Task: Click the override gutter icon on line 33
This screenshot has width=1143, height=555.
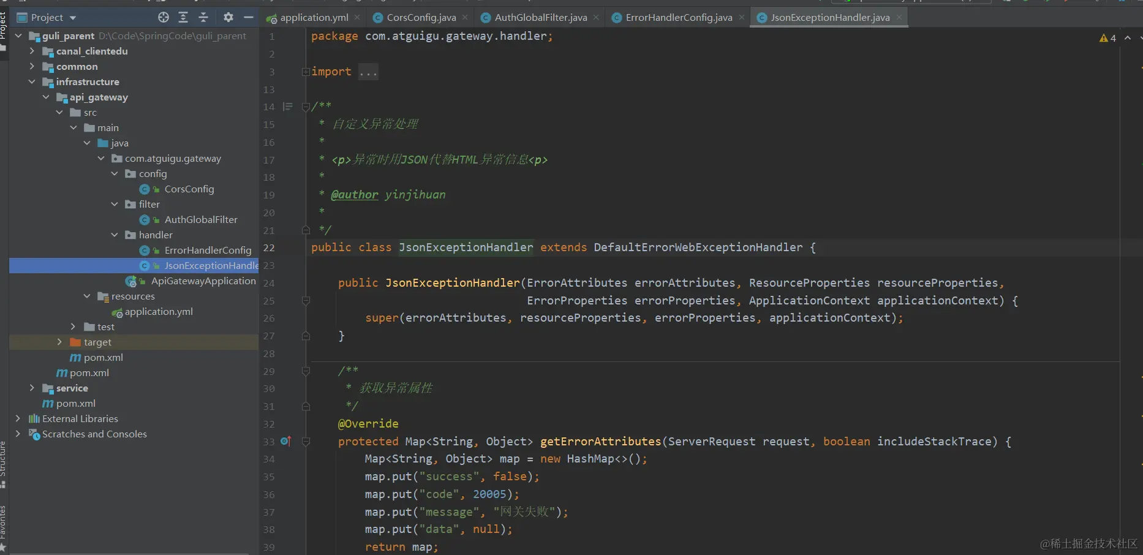Action: (x=285, y=441)
